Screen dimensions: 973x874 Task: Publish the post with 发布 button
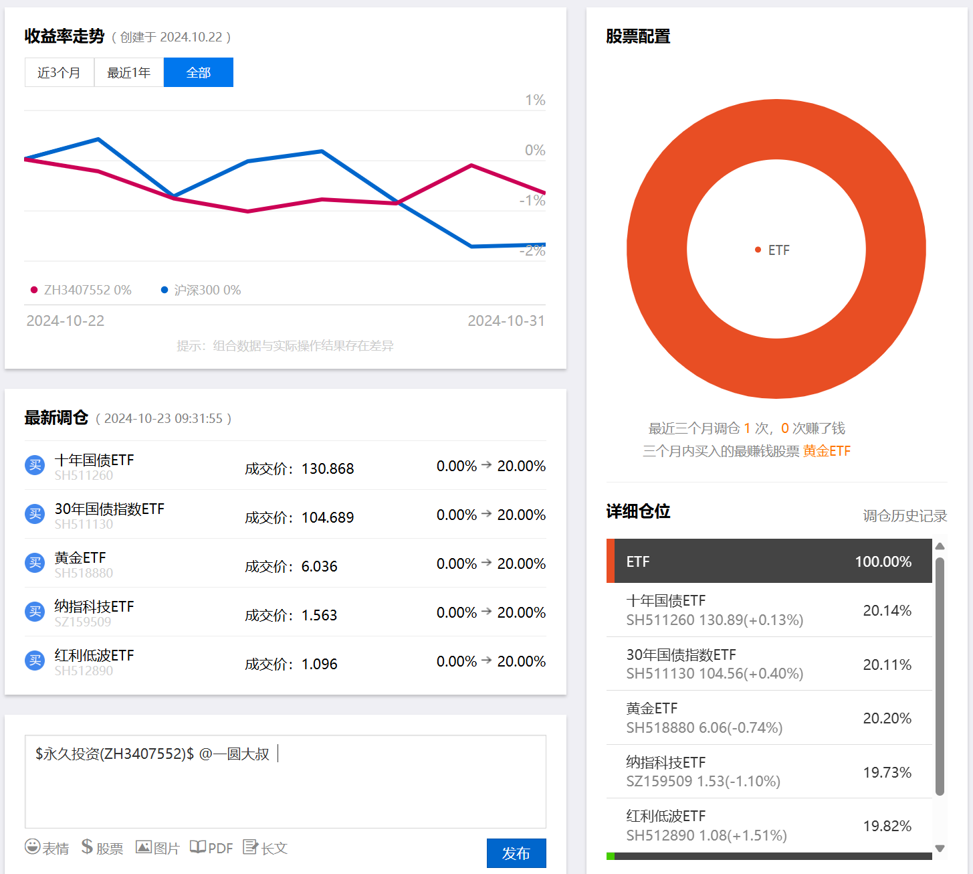click(516, 853)
